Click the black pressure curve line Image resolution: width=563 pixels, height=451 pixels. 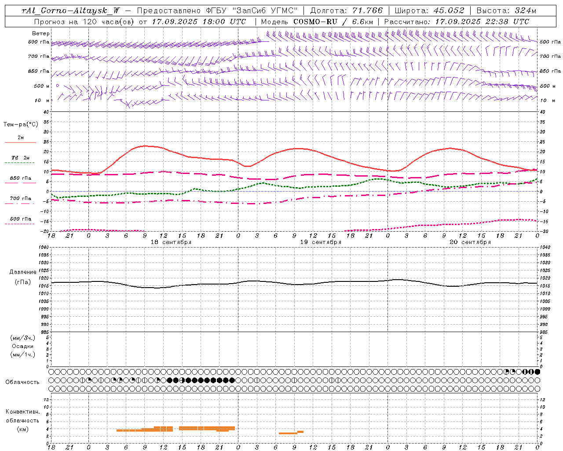(294, 284)
